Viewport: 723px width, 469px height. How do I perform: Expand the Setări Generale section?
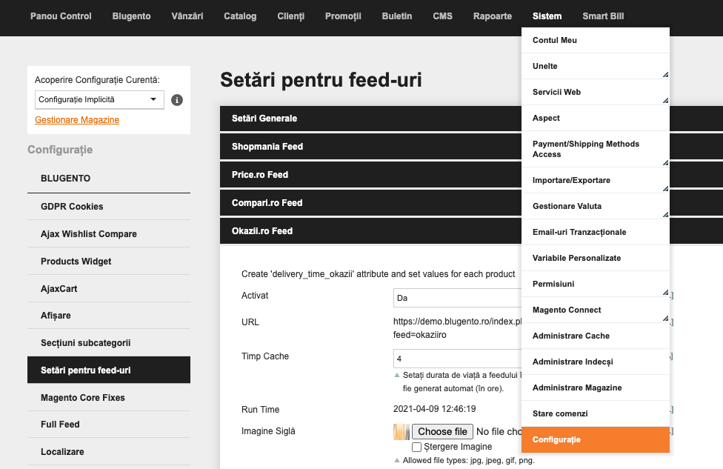click(x=370, y=119)
